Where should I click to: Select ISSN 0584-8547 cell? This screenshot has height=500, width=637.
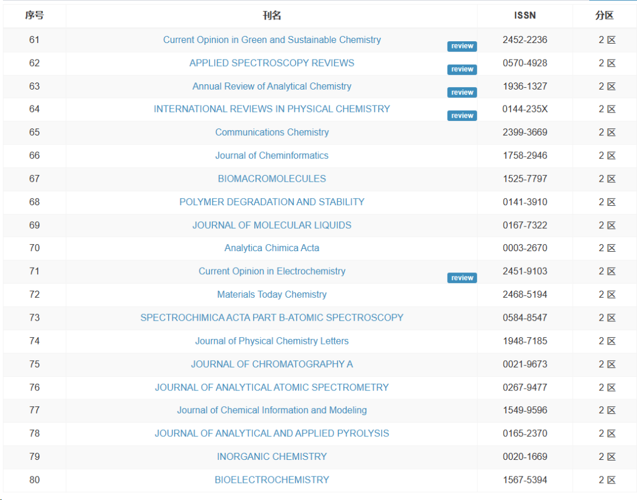tap(525, 318)
